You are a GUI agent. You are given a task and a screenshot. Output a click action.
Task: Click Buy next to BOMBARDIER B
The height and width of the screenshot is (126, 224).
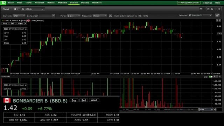click(74, 100)
